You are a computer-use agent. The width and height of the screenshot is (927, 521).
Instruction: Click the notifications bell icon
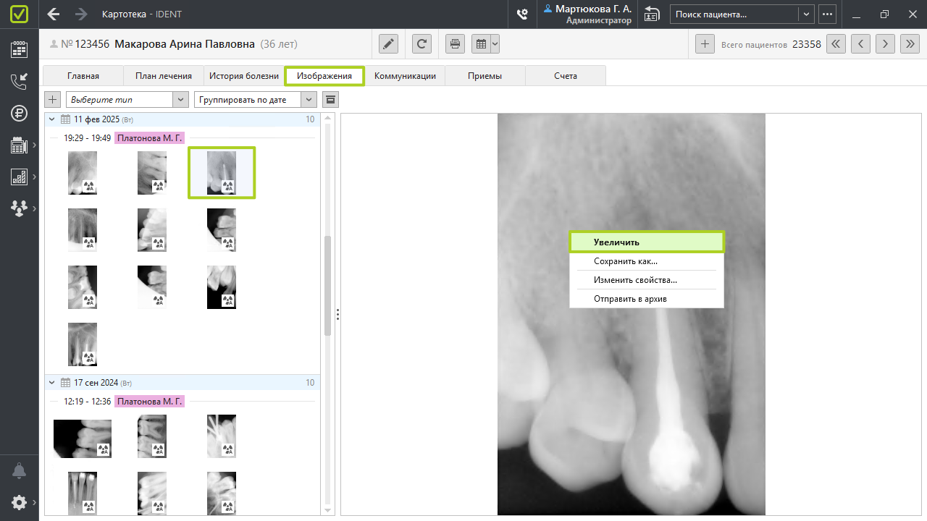19,471
